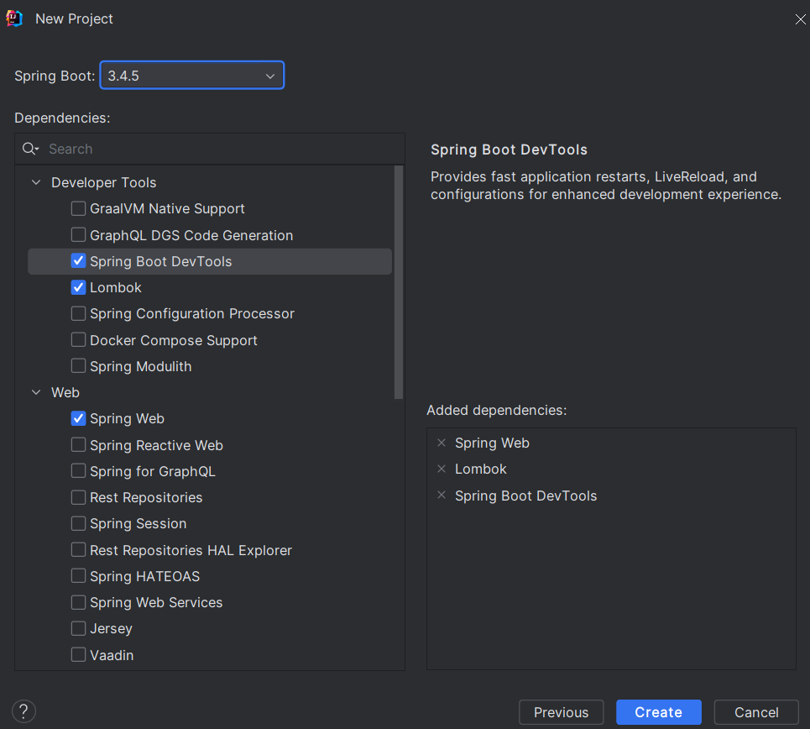810x729 pixels.
Task: Enable Docker Compose Support checkbox
Action: [x=78, y=339]
